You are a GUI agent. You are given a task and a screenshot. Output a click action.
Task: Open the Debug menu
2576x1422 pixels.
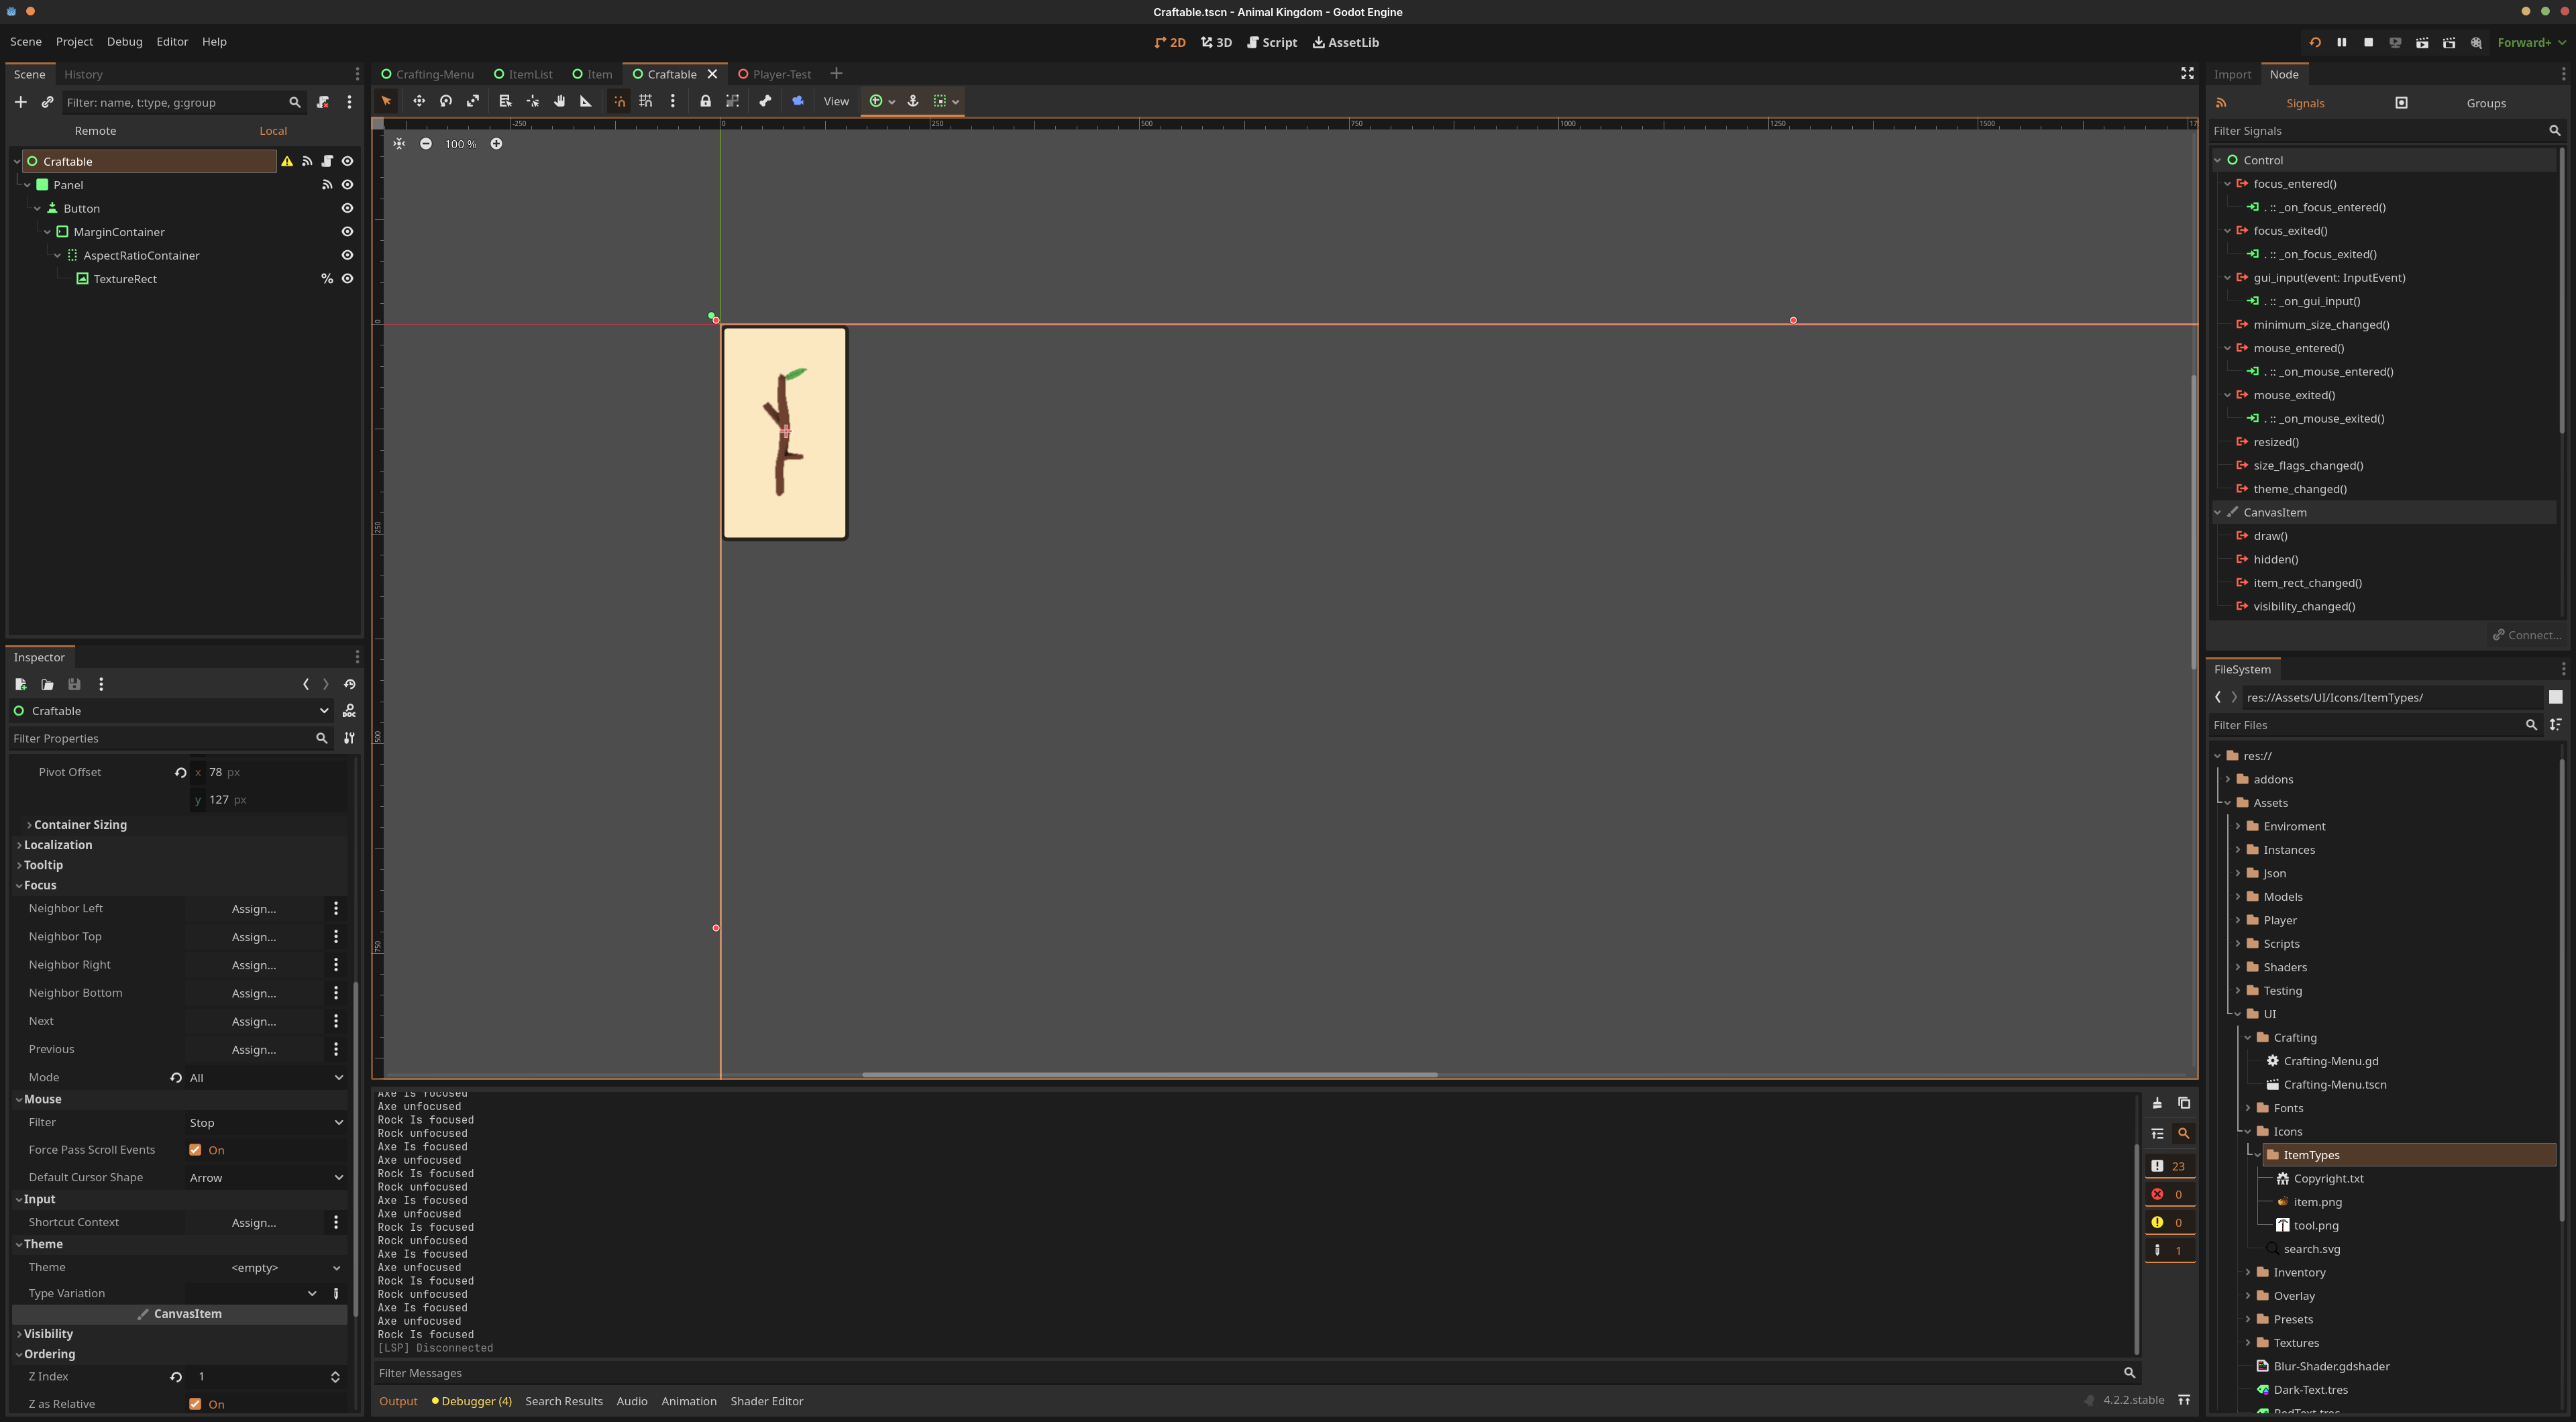click(x=124, y=42)
